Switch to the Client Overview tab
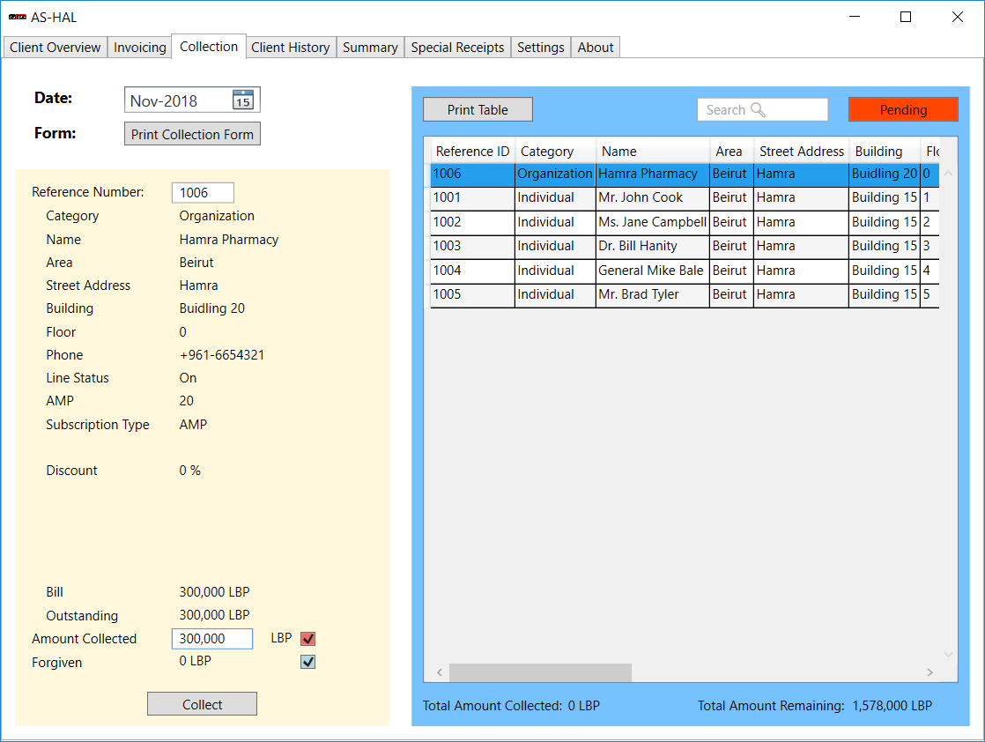Screen dimensions: 985x742 point(56,47)
